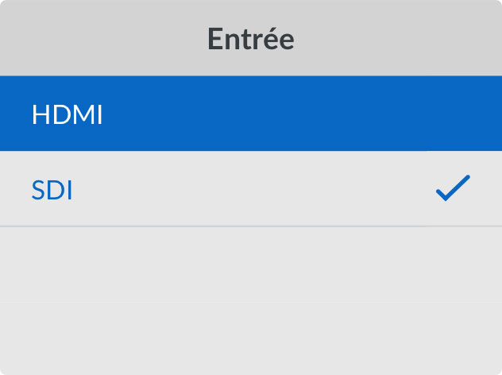This screenshot has height=375, width=502.
Task: Choose SDI from the Entrée list
Action: [x=251, y=189]
